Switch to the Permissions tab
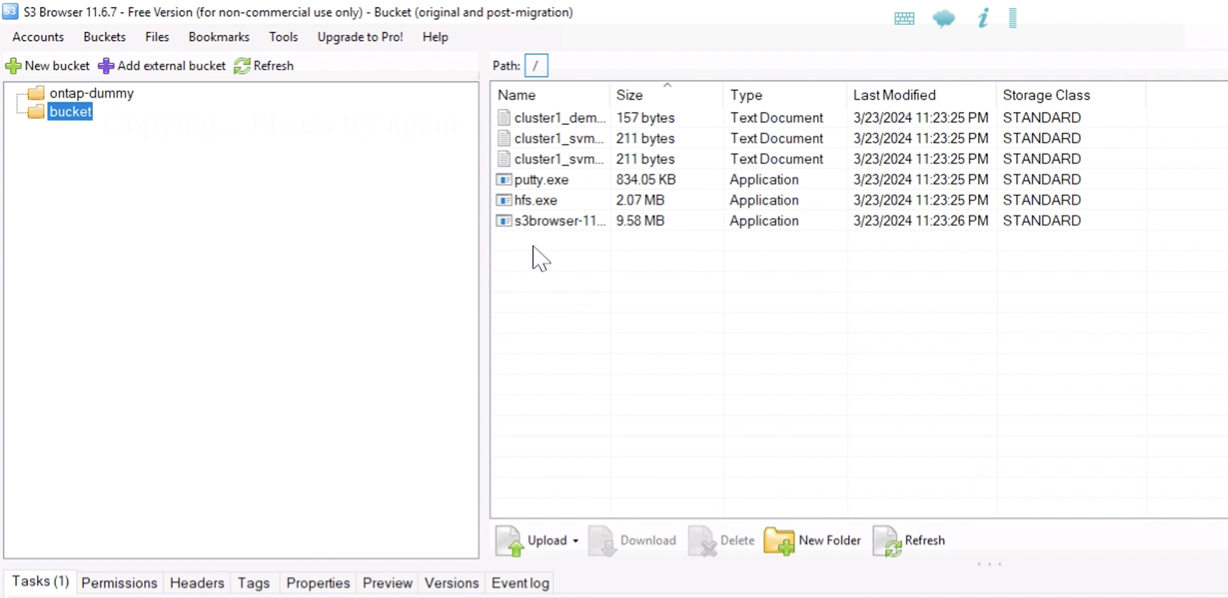This screenshot has width=1228, height=598. (118, 583)
